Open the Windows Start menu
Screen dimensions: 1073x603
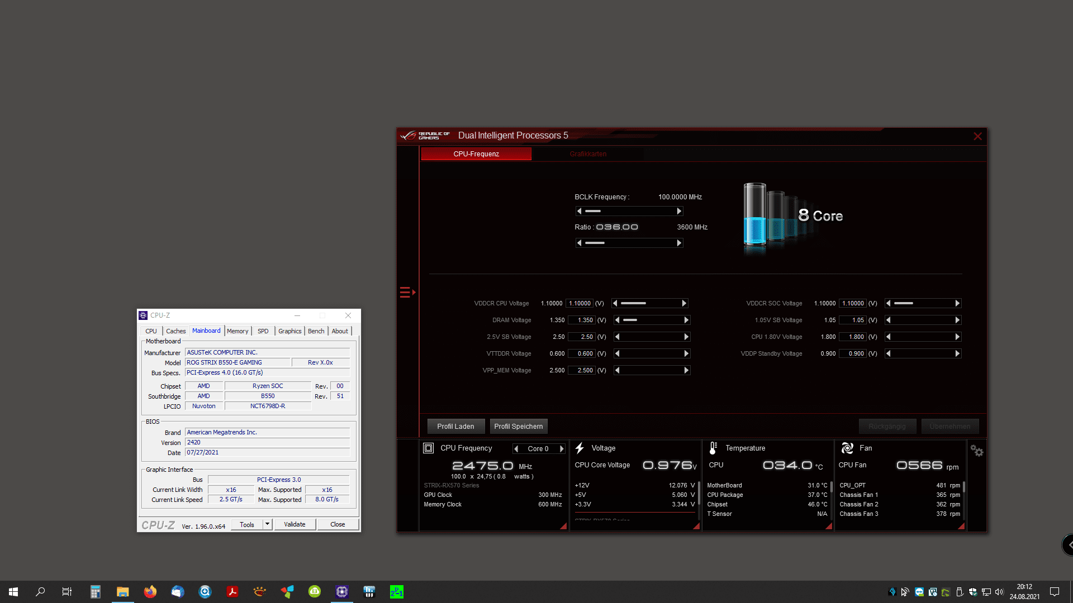(13, 592)
